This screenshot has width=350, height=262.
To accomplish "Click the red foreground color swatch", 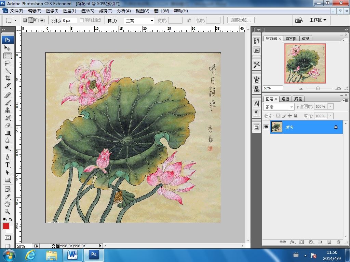I will point(6,226).
